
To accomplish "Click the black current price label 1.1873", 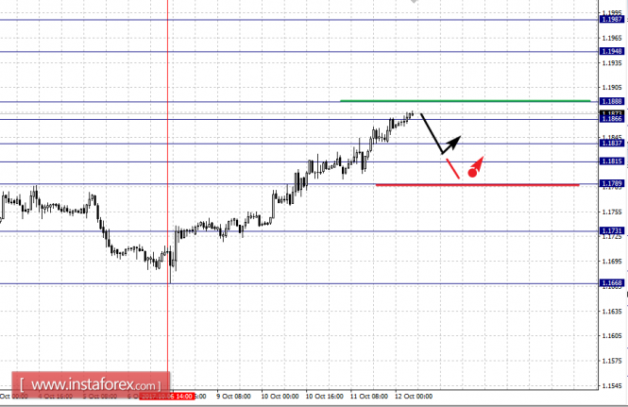I will pyautogui.click(x=610, y=112).
